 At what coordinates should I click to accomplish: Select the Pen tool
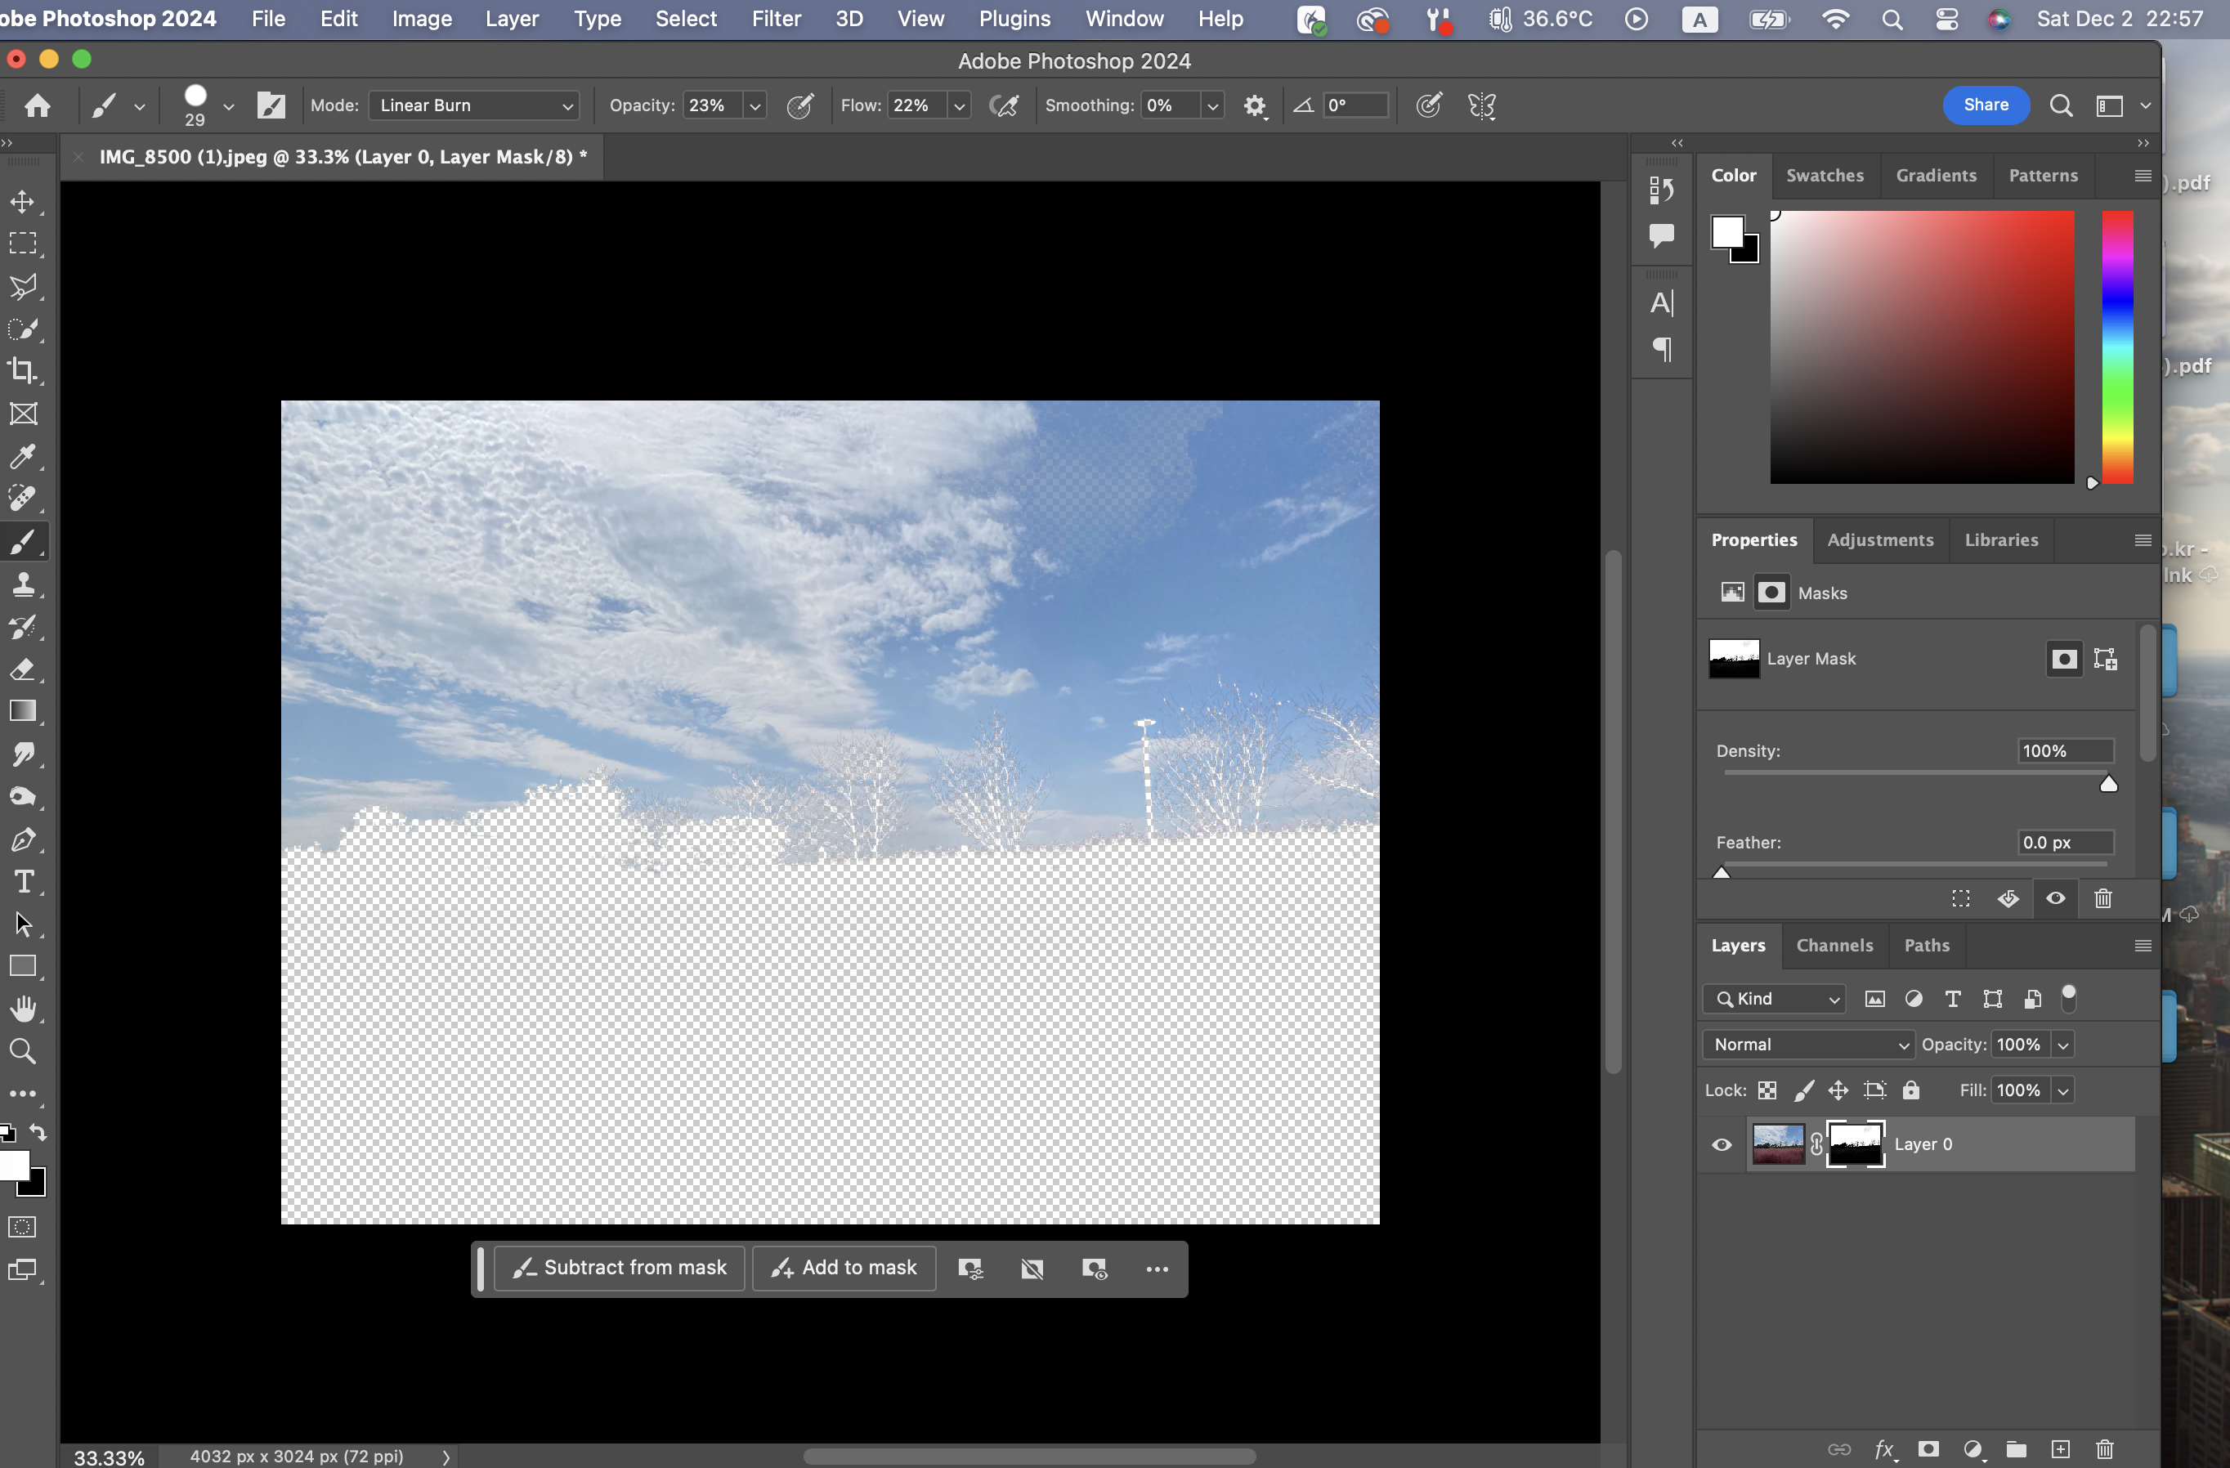click(23, 839)
